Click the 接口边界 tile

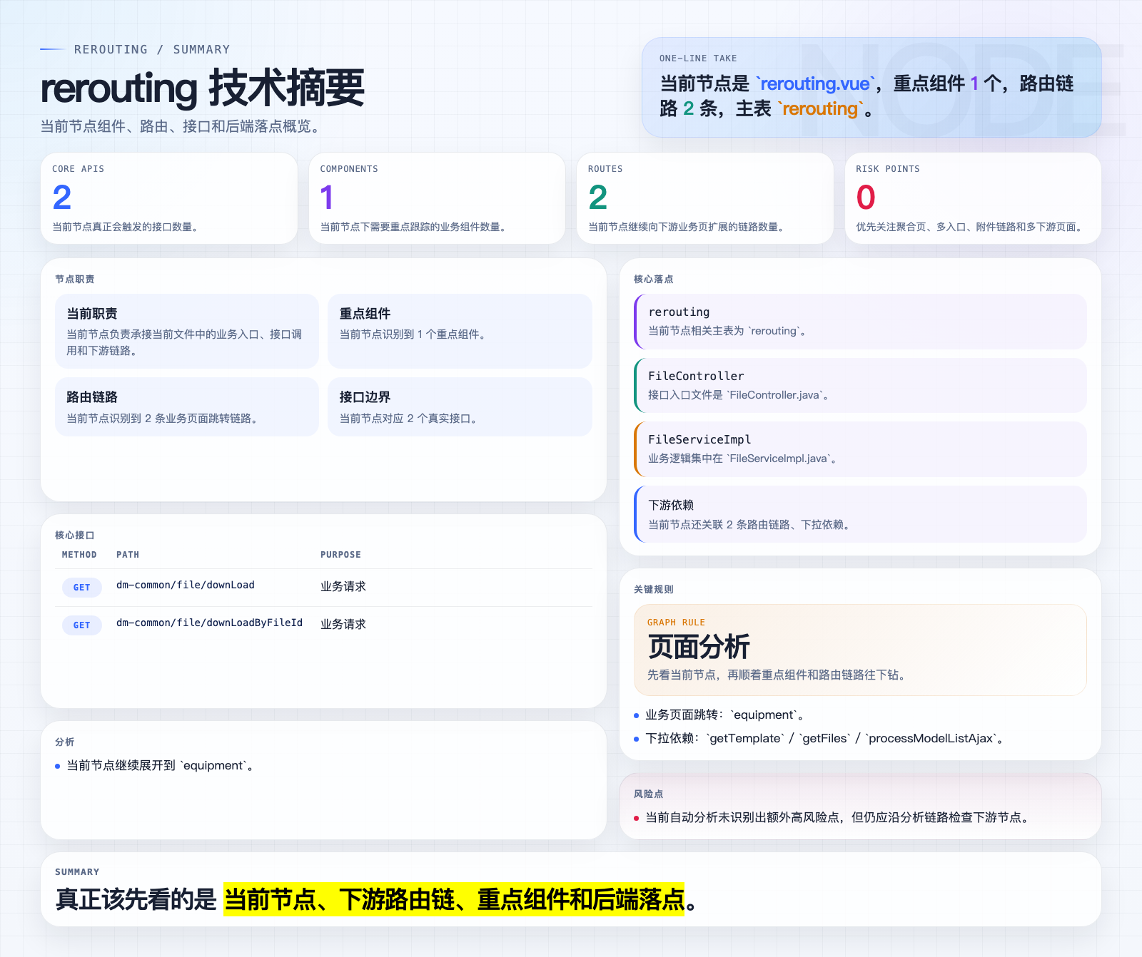[x=460, y=406]
